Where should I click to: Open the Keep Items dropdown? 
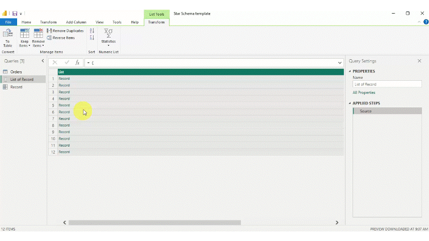click(24, 39)
